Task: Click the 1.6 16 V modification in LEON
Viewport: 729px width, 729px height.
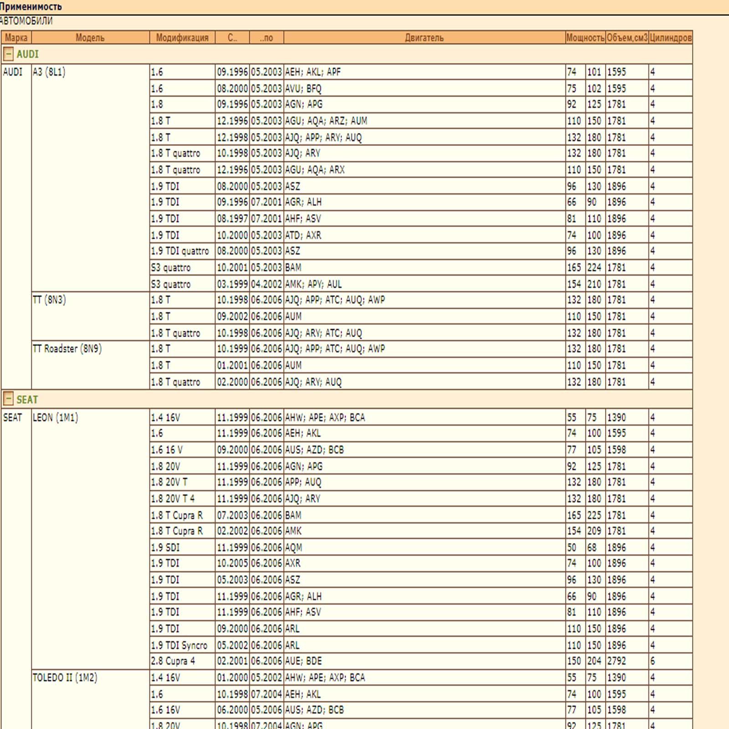Action: pyautogui.click(x=182, y=450)
